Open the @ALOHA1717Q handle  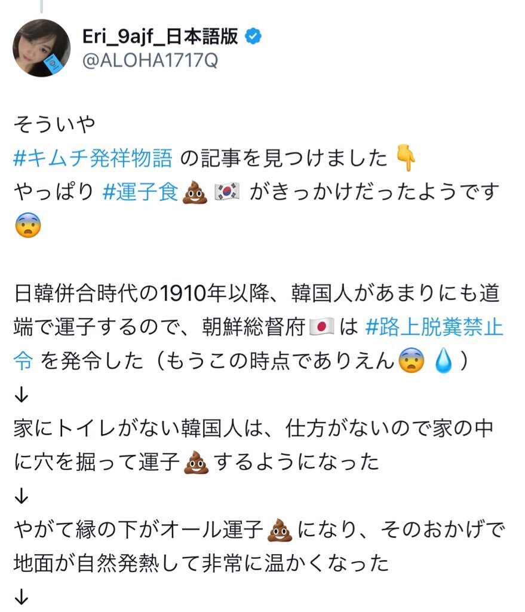click(150, 60)
